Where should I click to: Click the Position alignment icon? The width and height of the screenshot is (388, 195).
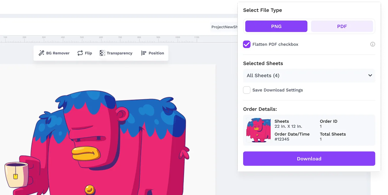[143, 53]
